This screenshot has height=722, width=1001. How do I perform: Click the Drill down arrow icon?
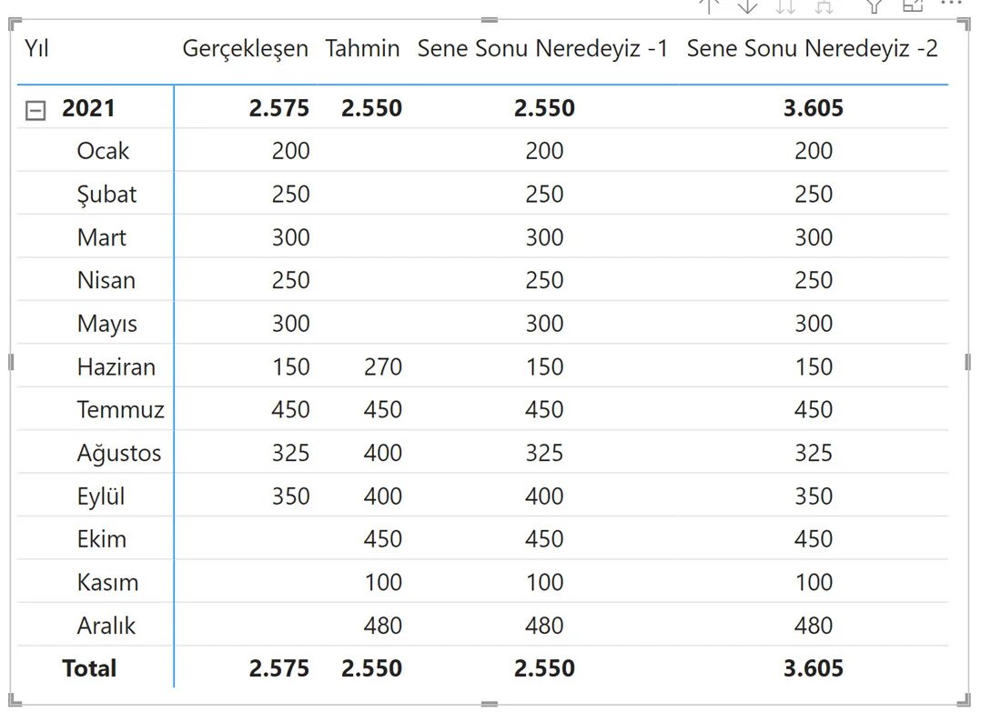click(x=747, y=5)
